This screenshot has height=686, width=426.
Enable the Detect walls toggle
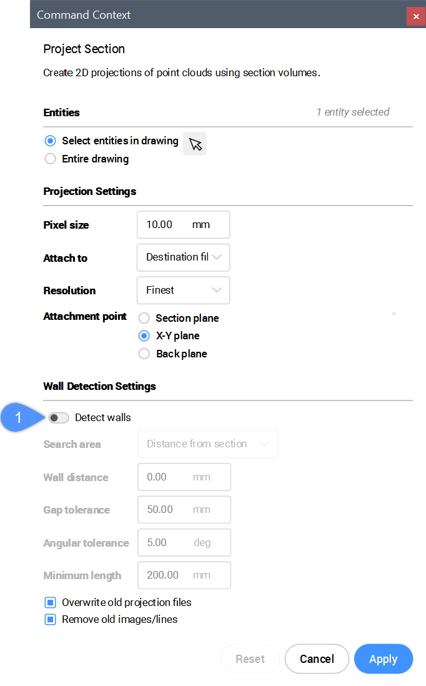[x=59, y=418]
